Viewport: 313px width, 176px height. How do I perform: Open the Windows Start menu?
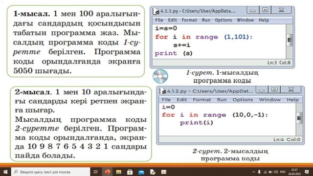pos(5,172)
